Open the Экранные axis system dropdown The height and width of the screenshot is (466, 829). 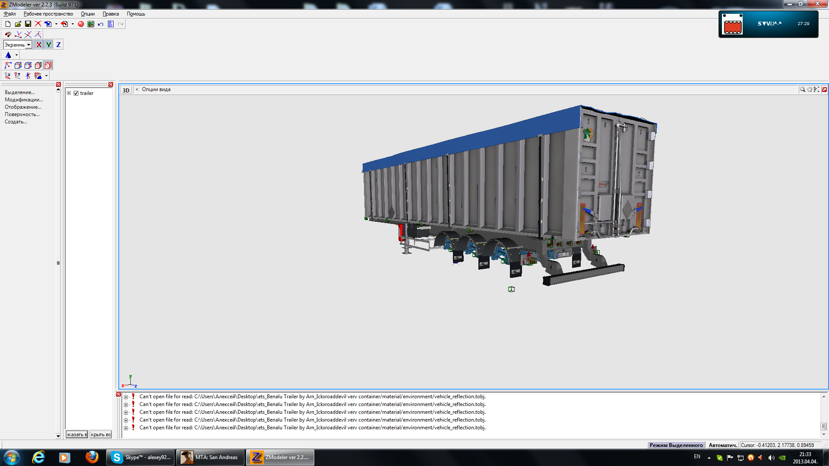pyautogui.click(x=28, y=45)
